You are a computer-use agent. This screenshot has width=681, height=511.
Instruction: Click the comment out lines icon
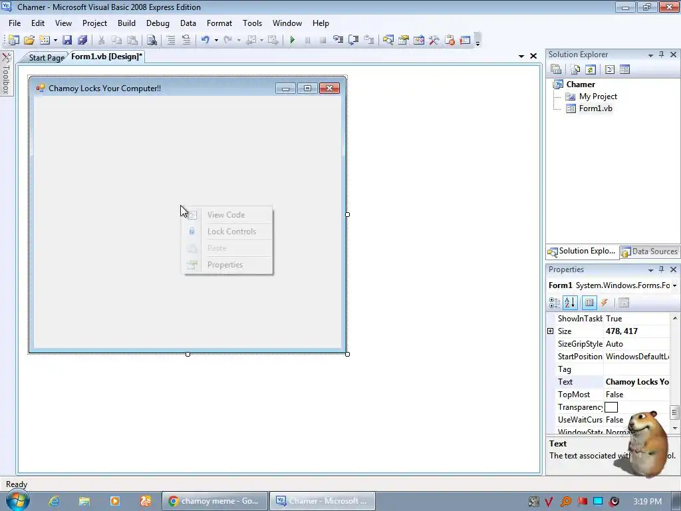tap(171, 40)
